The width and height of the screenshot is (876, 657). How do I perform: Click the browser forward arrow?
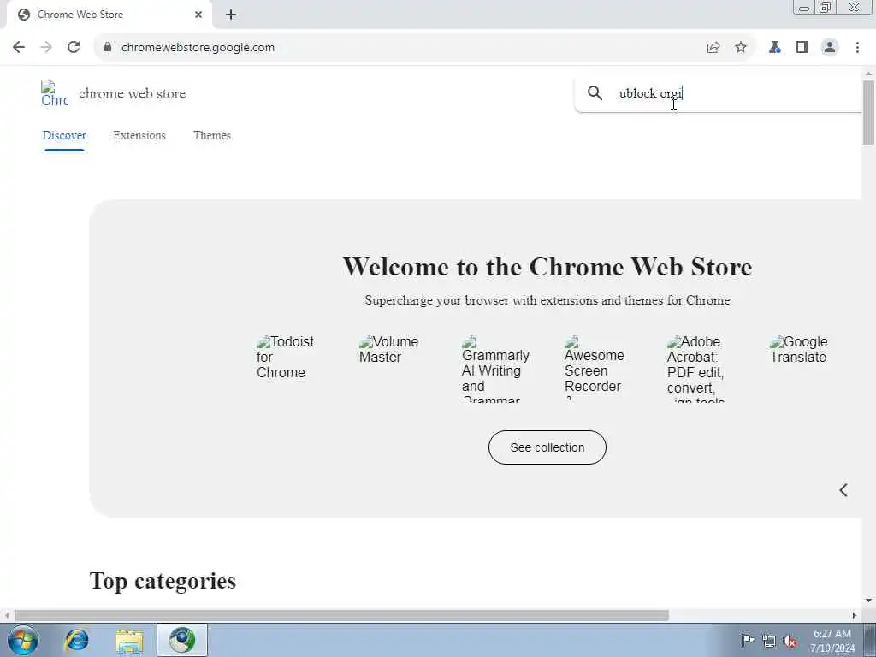pos(46,48)
